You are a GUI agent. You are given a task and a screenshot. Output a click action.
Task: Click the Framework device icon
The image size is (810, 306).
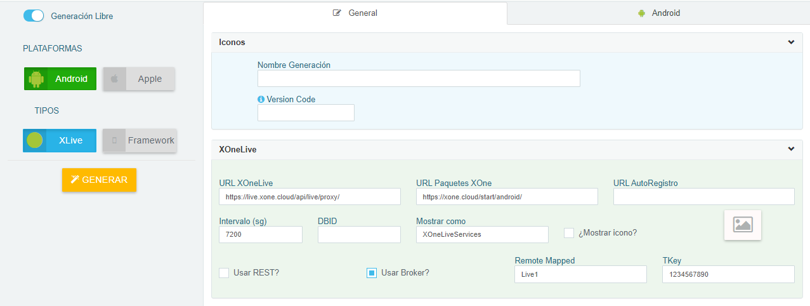(x=114, y=140)
